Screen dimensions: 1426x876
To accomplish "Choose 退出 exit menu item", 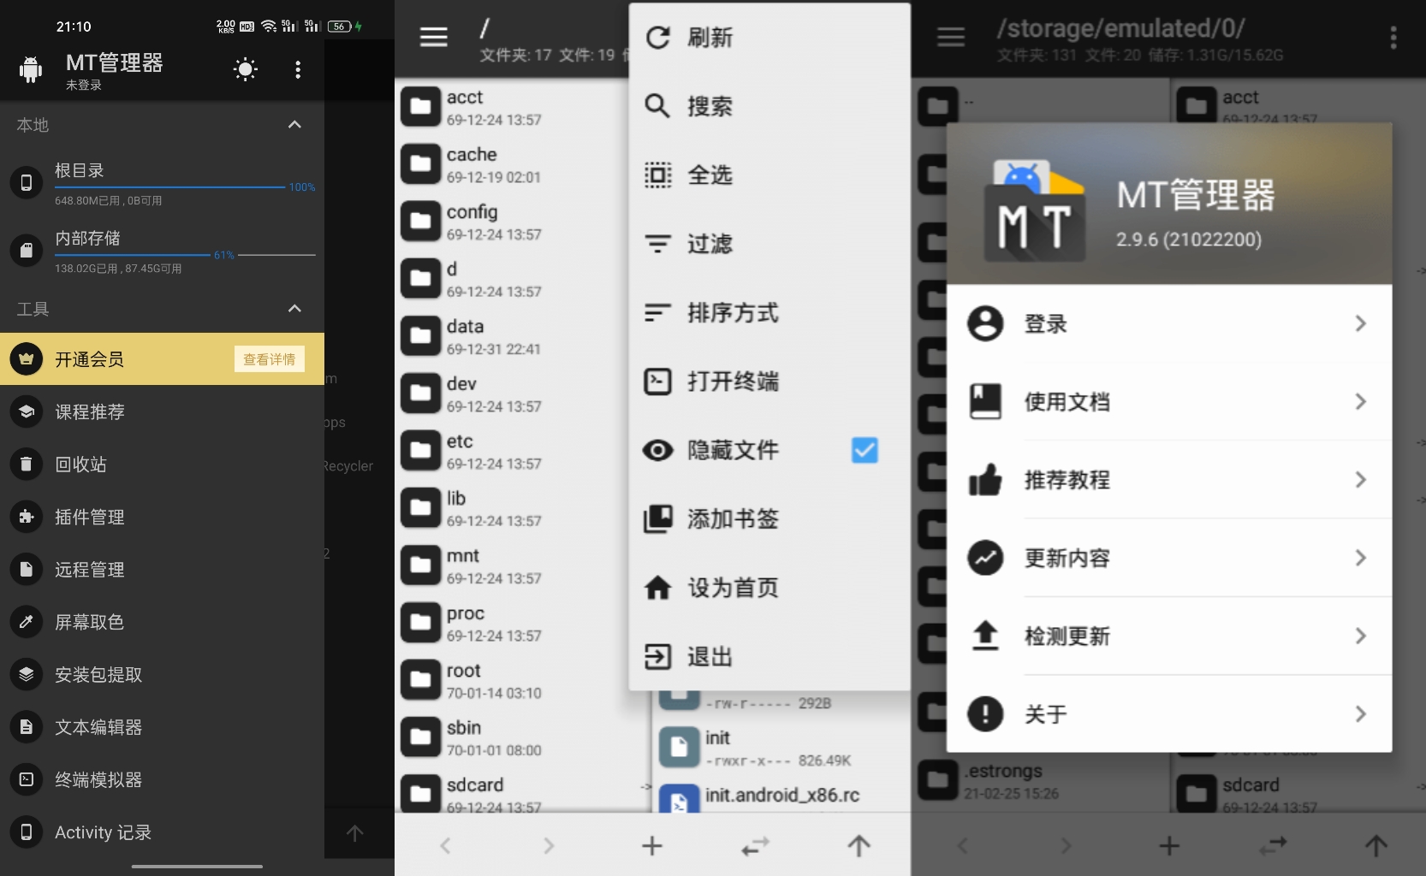I will (769, 656).
